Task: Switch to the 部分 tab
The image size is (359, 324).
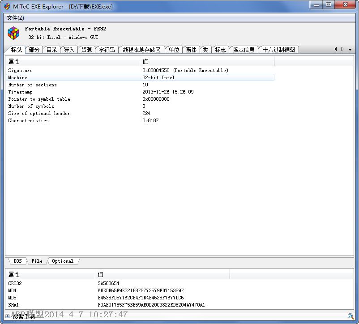Action: pos(34,50)
